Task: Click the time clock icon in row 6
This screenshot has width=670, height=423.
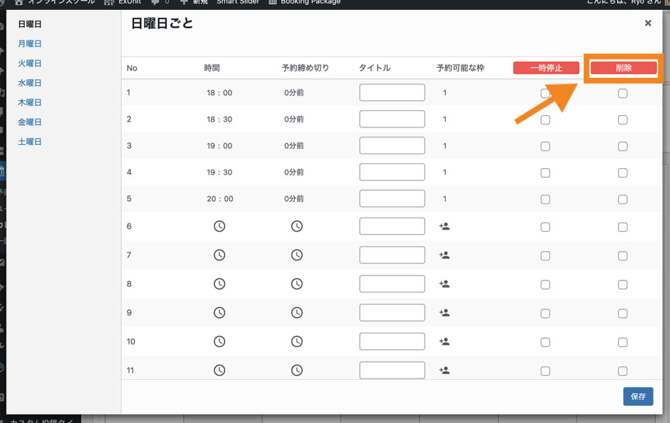Action: coord(219,226)
